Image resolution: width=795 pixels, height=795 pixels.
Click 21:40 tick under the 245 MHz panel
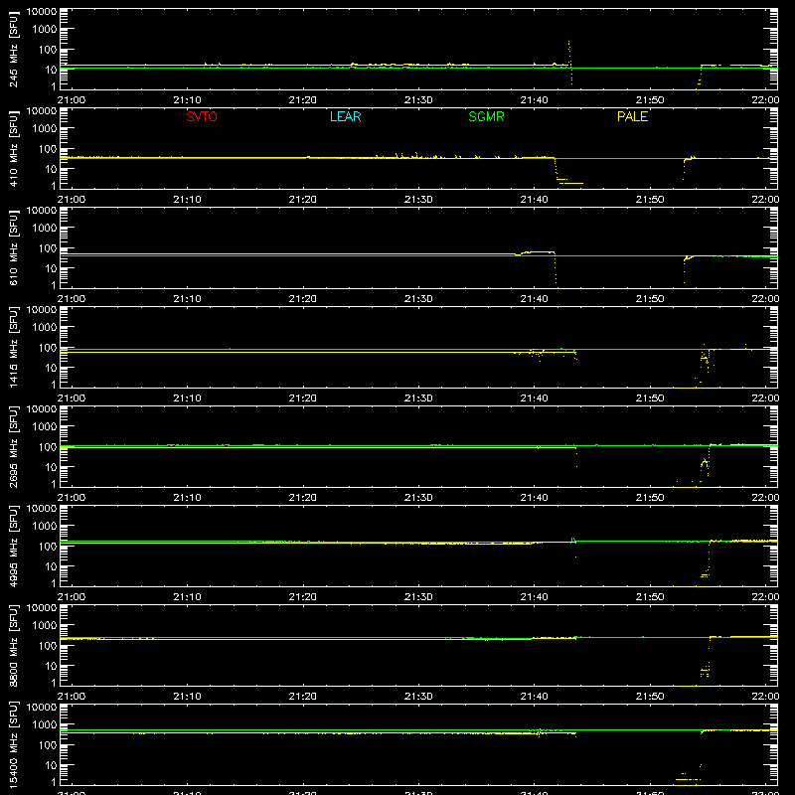coord(534,100)
